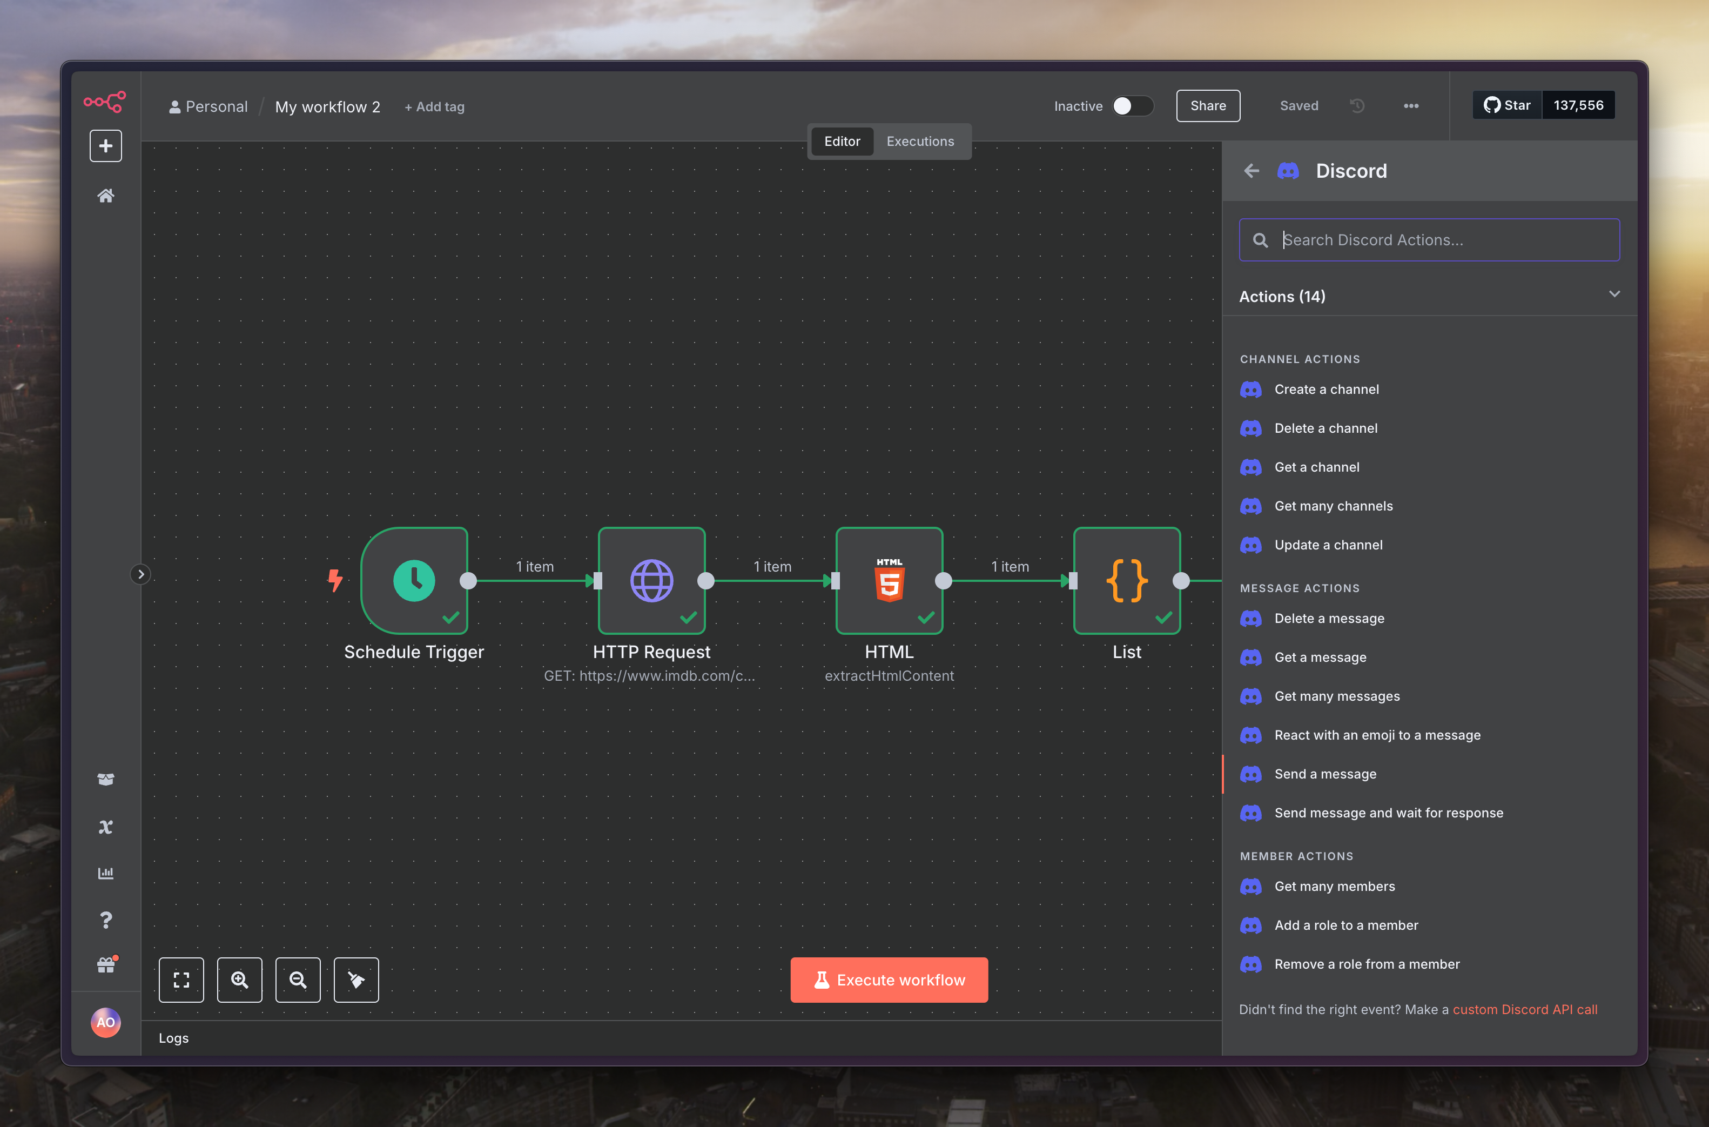Open the workflow history icon
The height and width of the screenshot is (1127, 1709).
[x=1357, y=106]
